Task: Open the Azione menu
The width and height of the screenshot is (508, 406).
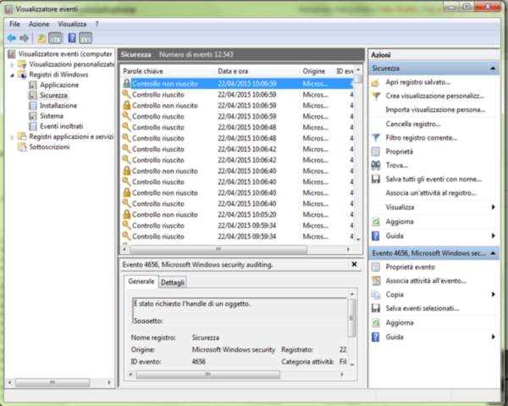Action: click(39, 24)
